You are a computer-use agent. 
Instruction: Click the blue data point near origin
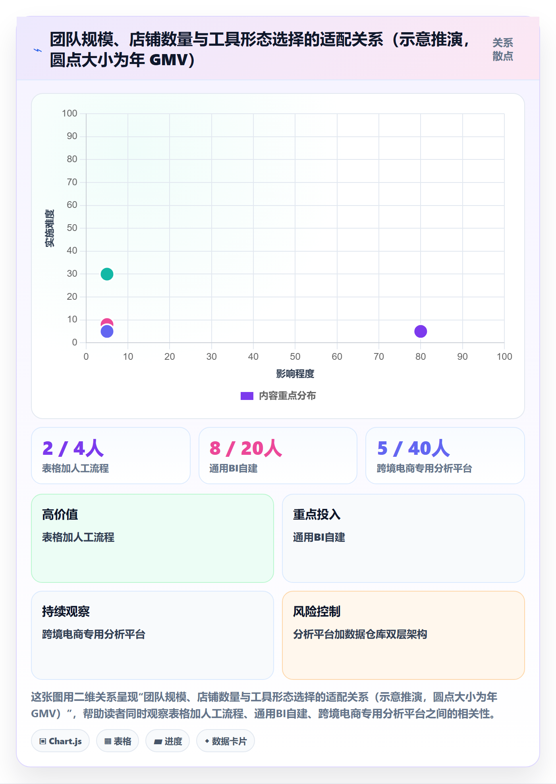tap(107, 331)
